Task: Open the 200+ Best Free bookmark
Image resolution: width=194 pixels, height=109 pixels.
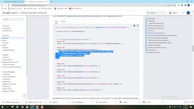Action: tap(46, 8)
